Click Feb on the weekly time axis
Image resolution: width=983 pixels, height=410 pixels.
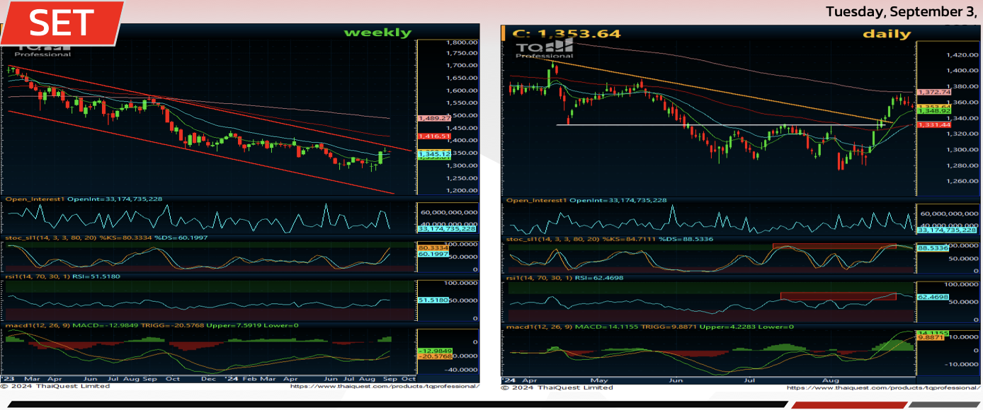[x=249, y=379]
